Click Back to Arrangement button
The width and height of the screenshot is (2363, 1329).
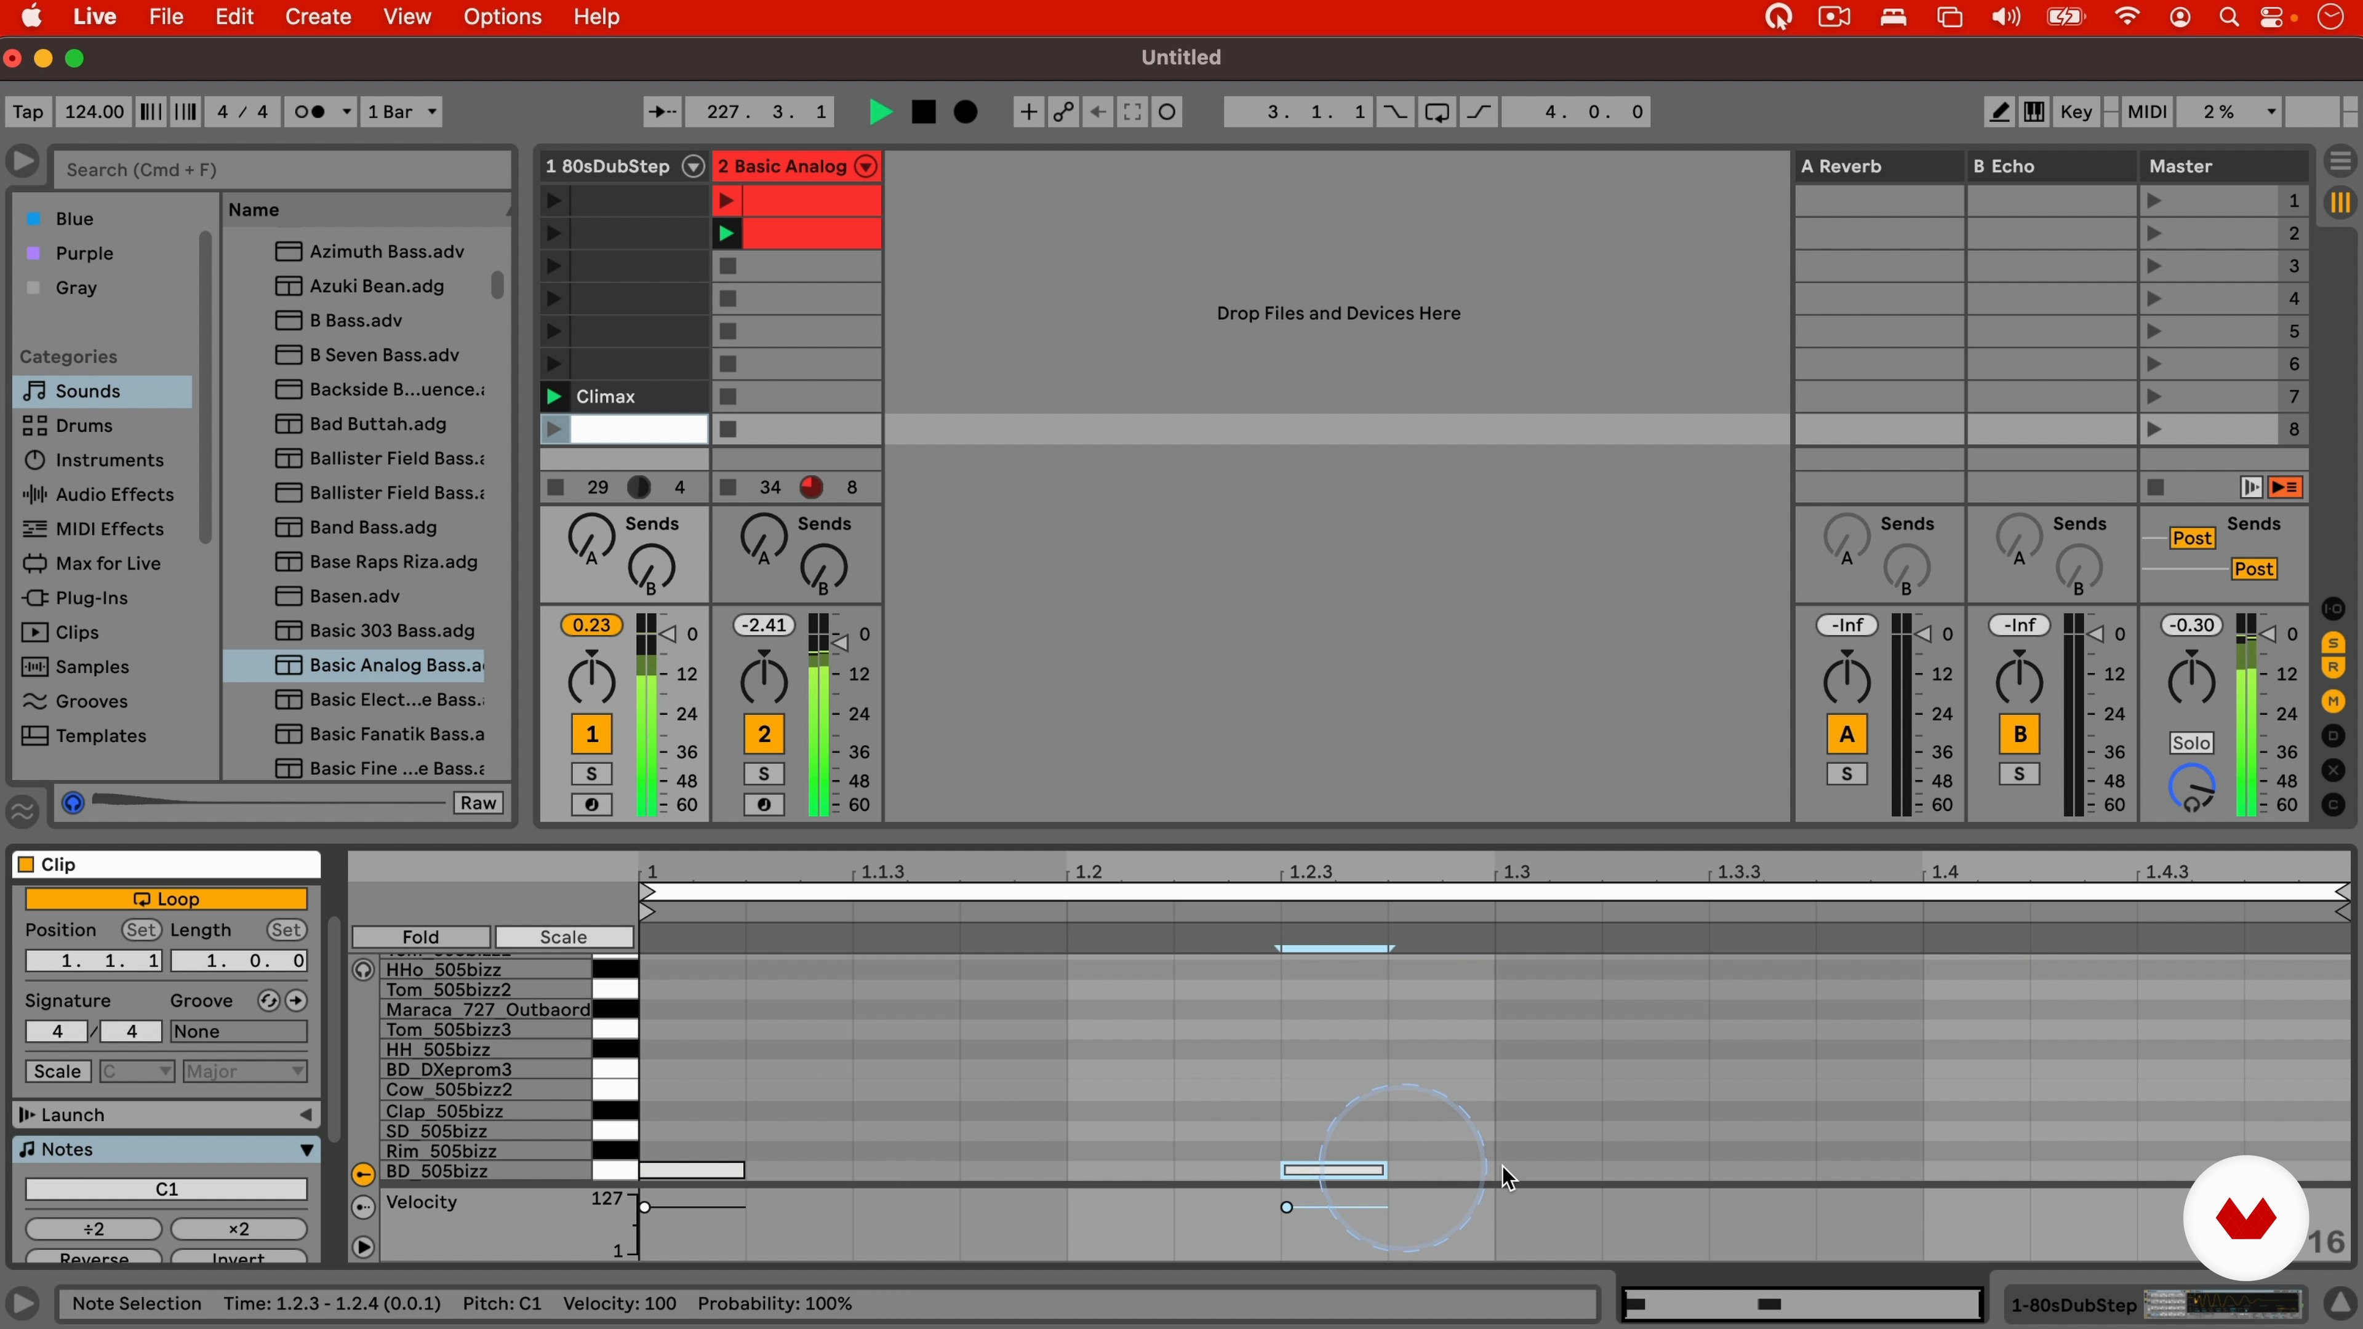tap(2286, 488)
